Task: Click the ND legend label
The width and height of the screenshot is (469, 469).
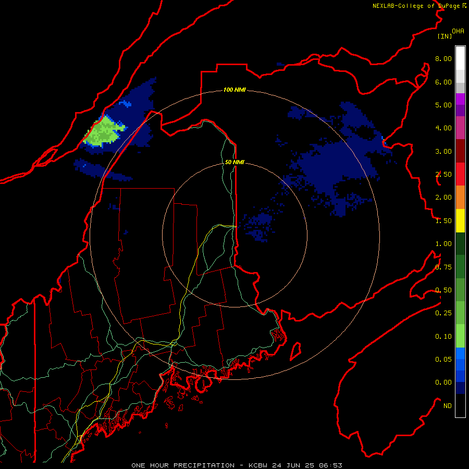Action: click(448, 406)
